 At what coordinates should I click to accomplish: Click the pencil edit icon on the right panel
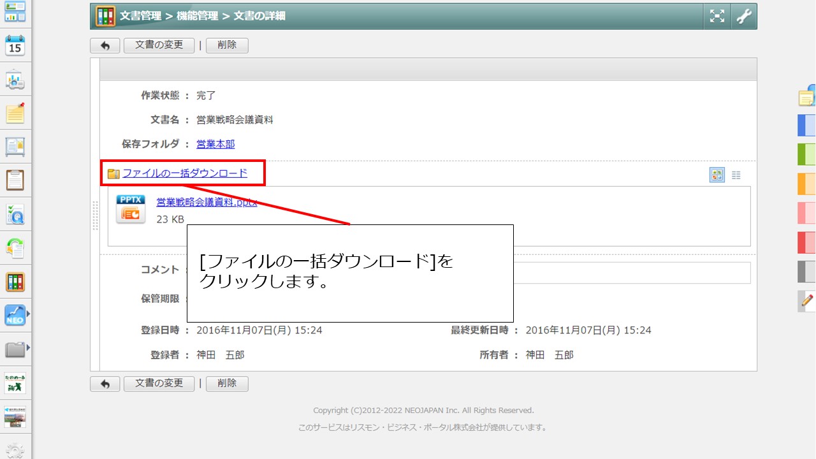pos(805,300)
